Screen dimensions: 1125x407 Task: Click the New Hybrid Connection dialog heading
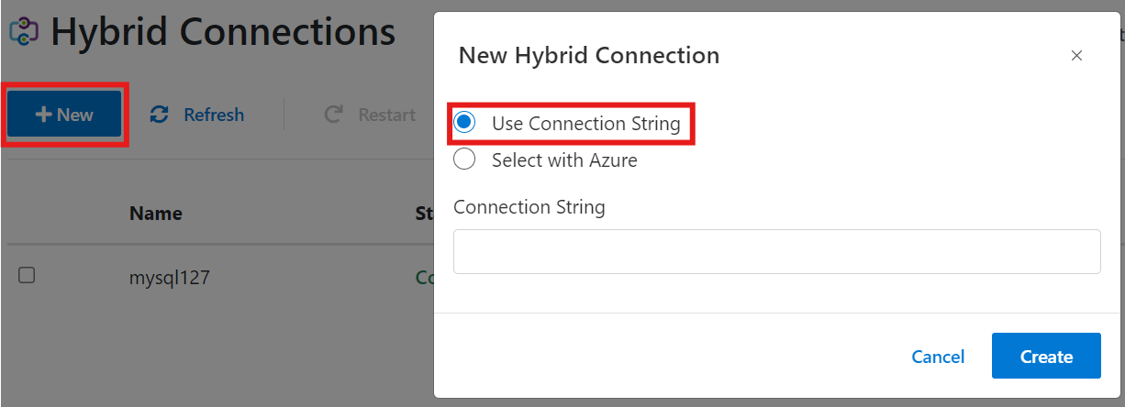click(x=589, y=56)
